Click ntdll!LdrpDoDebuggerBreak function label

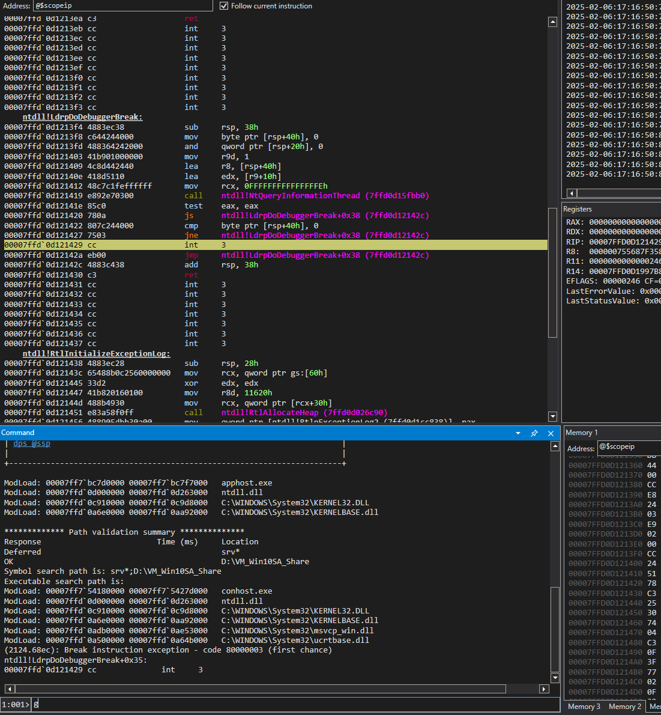coord(82,117)
